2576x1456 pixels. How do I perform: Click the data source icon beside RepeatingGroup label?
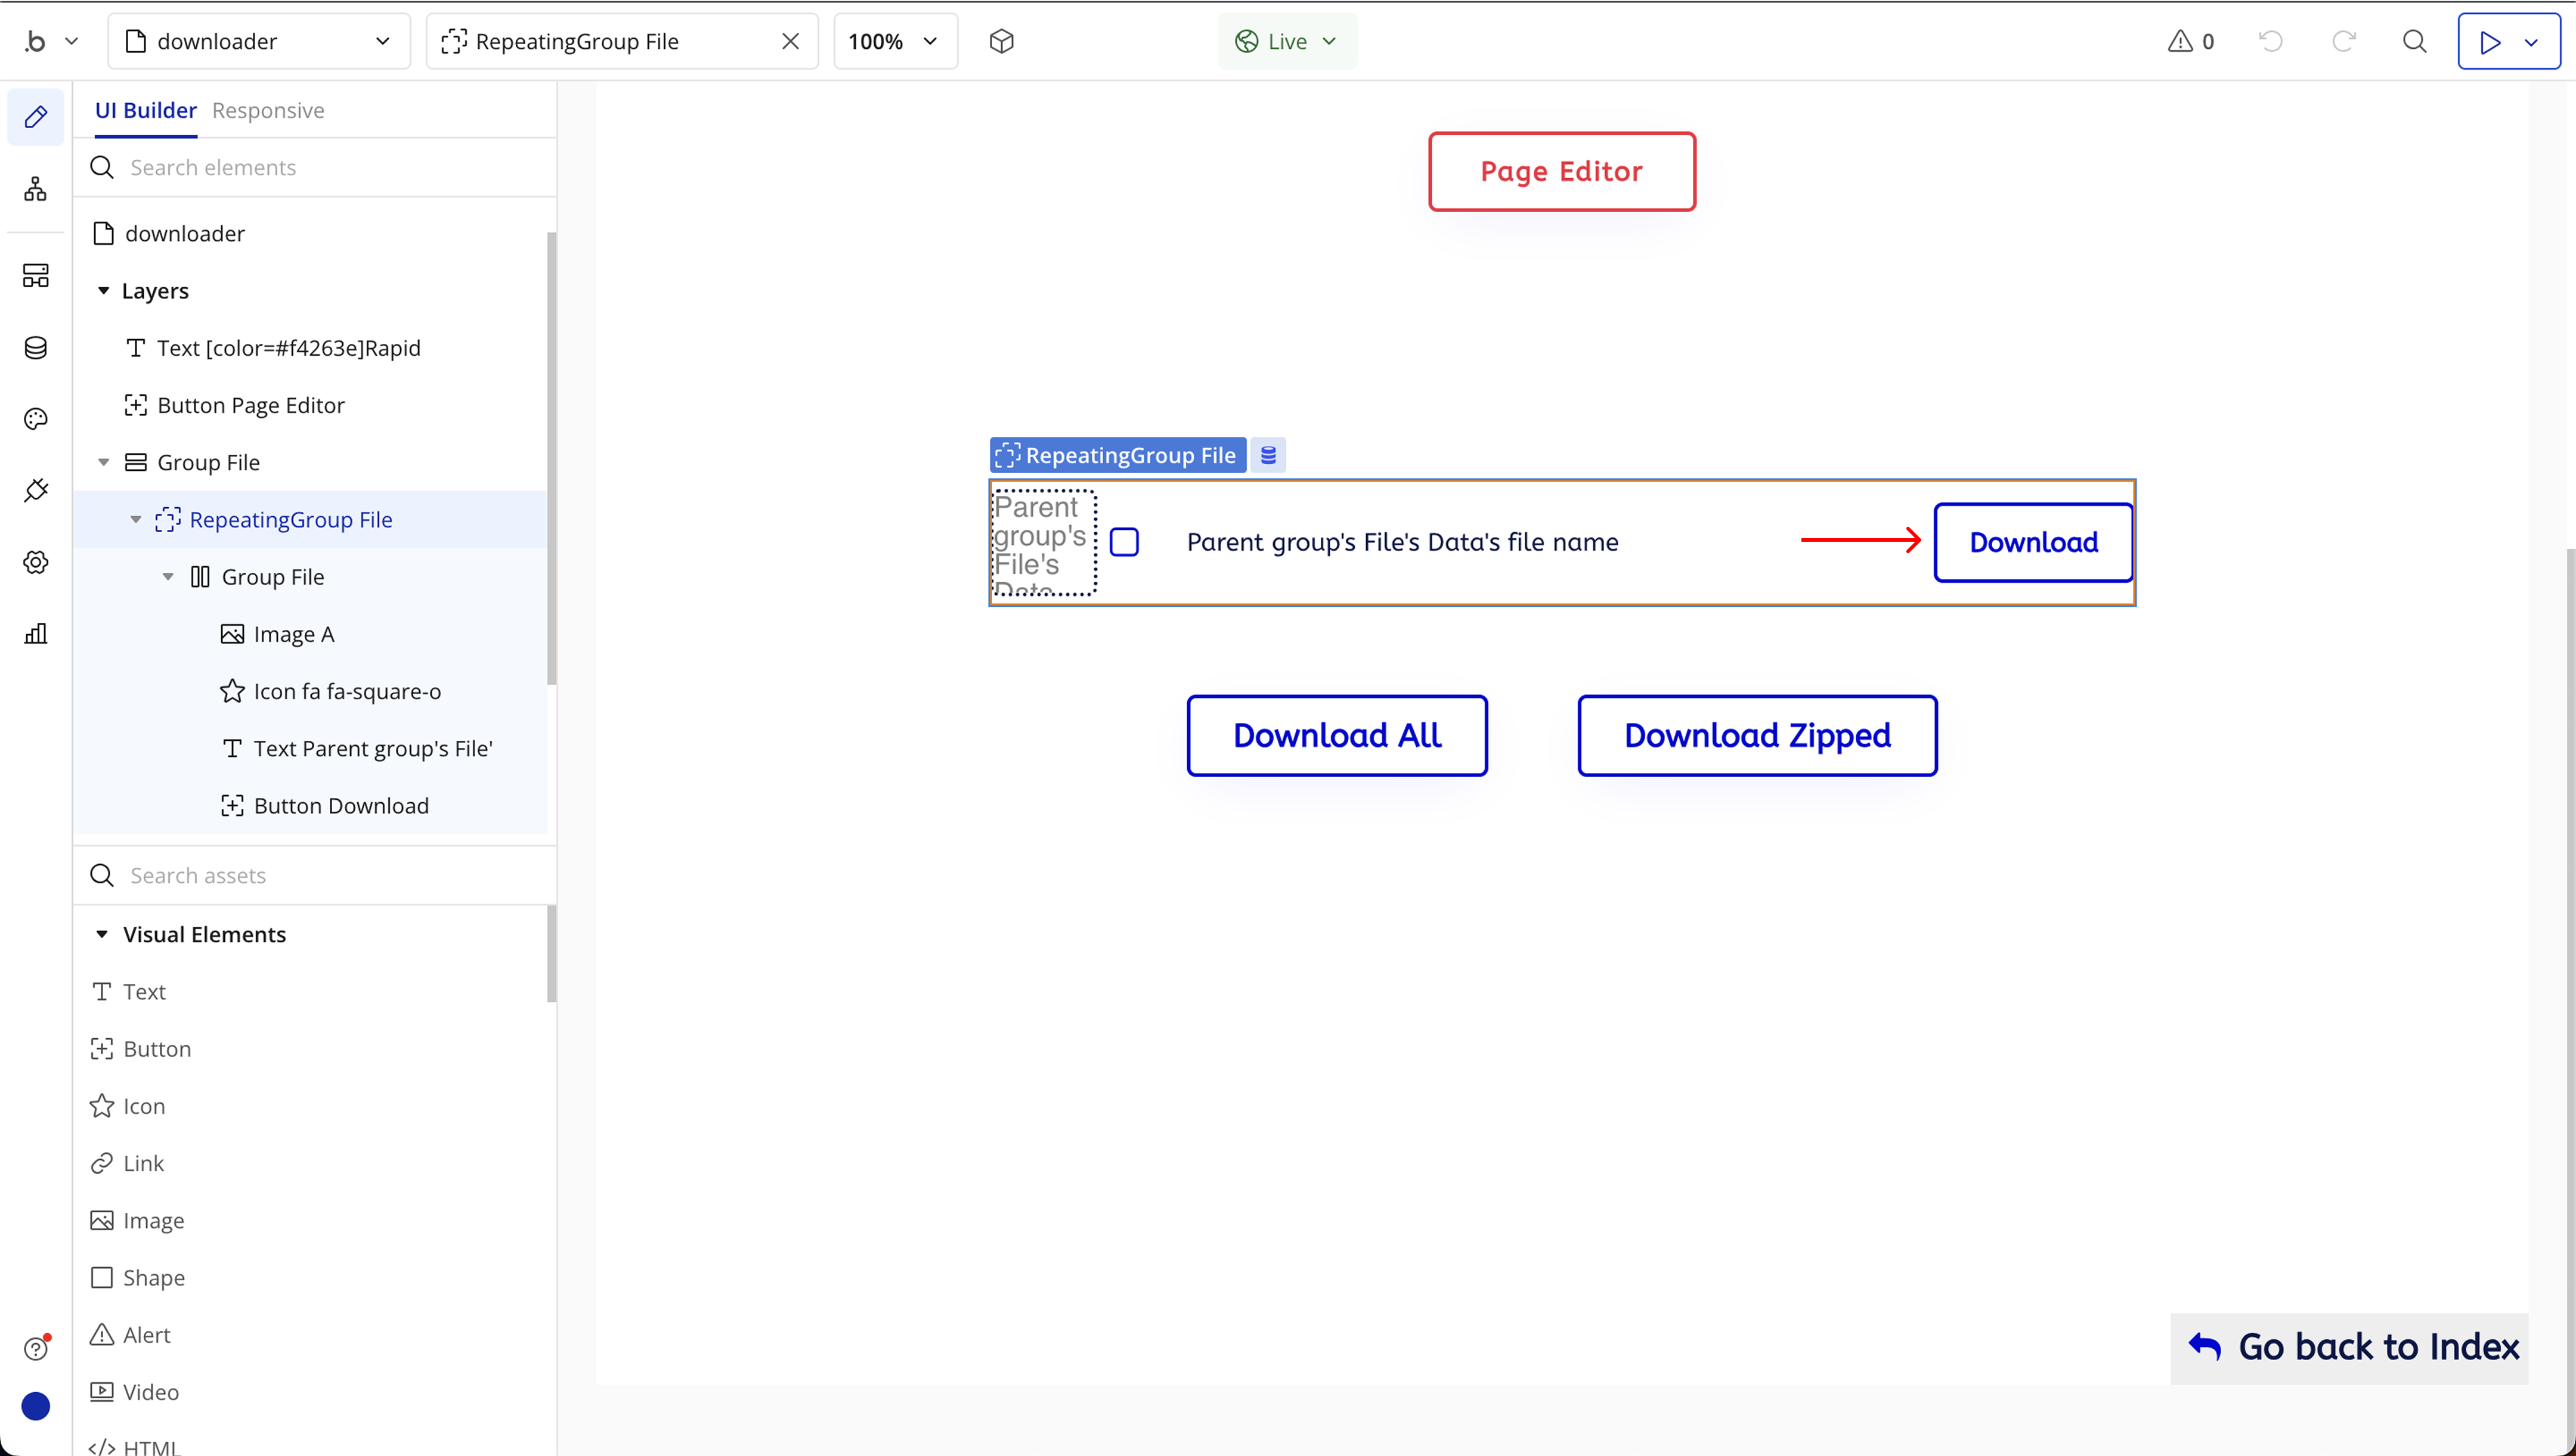1268,455
